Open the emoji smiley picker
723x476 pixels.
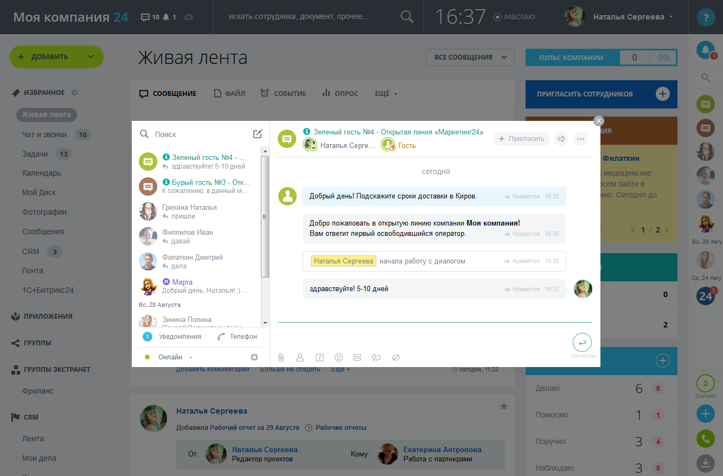click(x=339, y=357)
